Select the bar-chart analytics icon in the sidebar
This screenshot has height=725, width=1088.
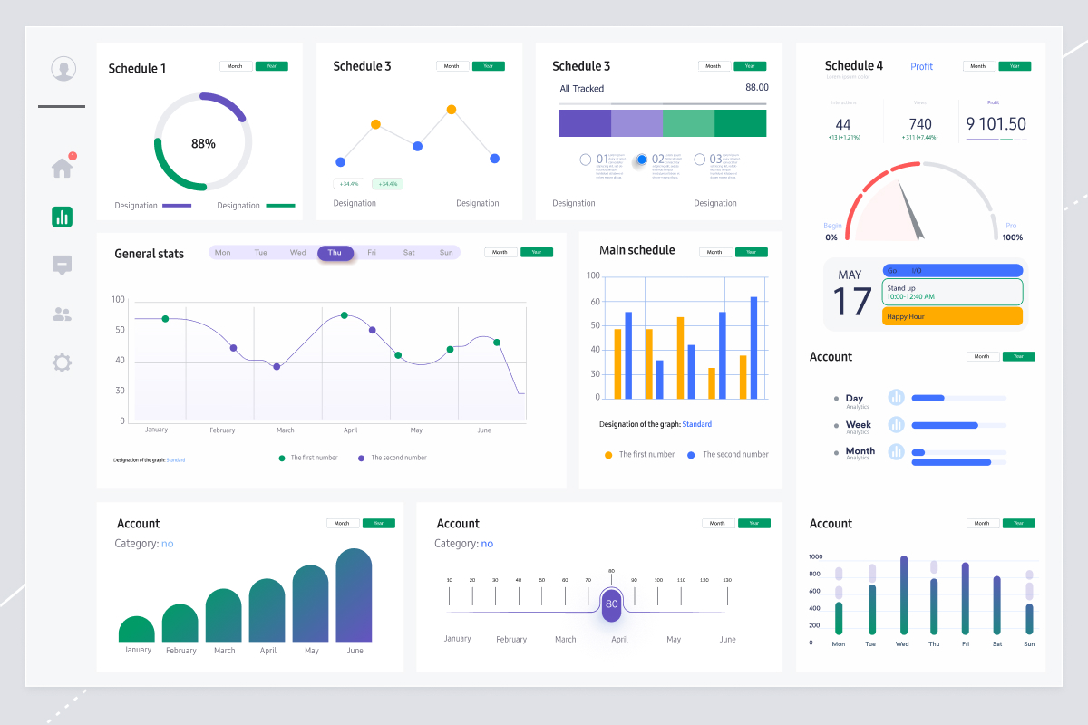tap(61, 217)
